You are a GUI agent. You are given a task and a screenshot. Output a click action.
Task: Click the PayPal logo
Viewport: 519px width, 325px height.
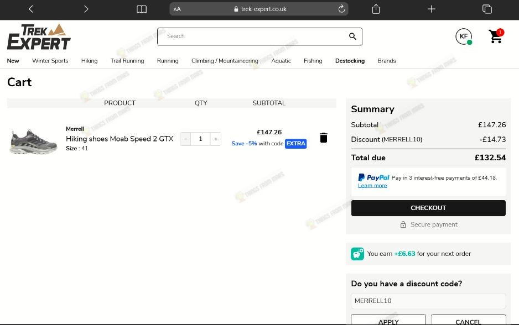(373, 177)
